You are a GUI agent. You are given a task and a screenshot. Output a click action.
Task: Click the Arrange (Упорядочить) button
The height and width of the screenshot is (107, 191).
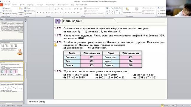pyautogui.click(x=127, y=10)
